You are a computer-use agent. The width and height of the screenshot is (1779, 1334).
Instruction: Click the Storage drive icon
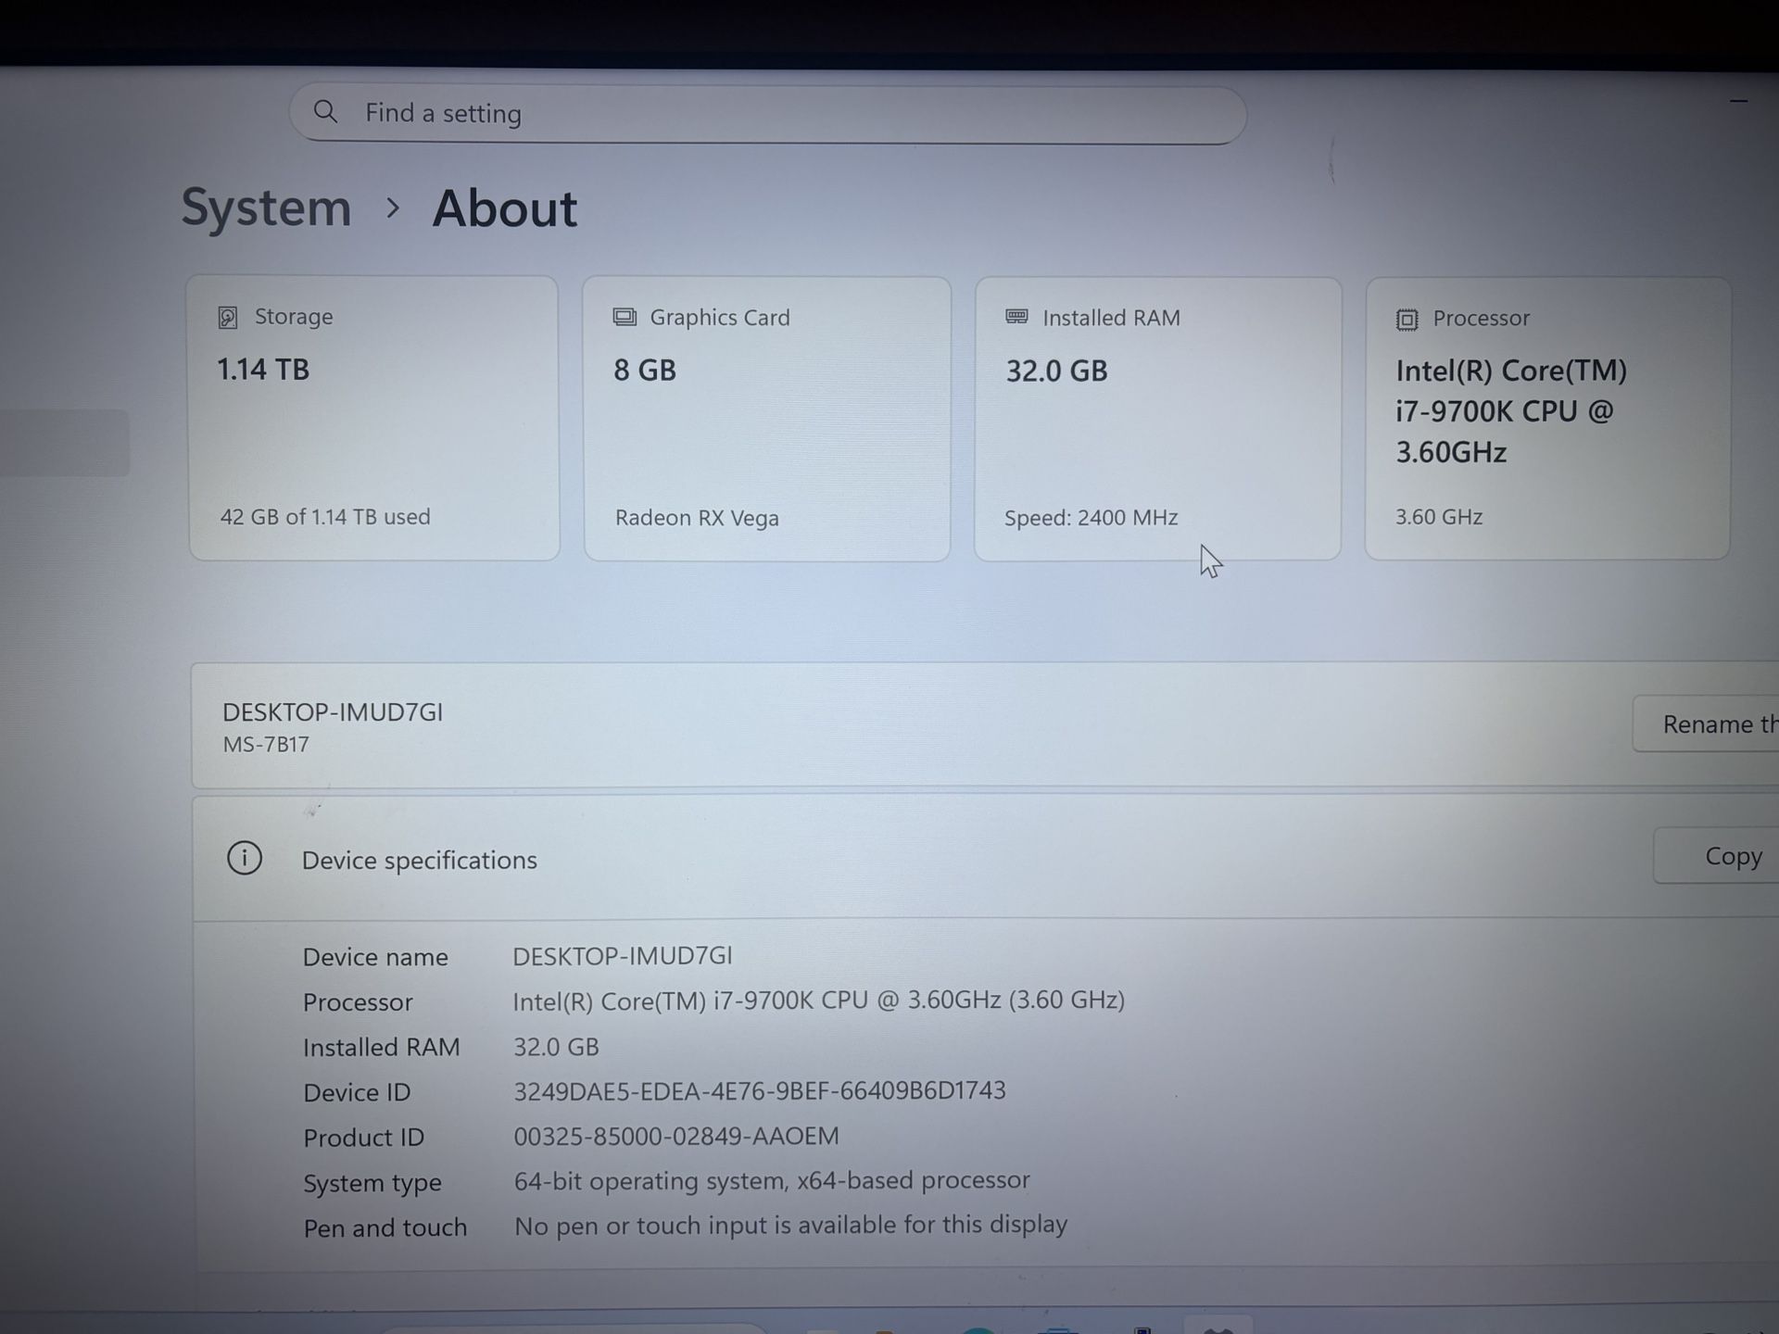pos(228,318)
